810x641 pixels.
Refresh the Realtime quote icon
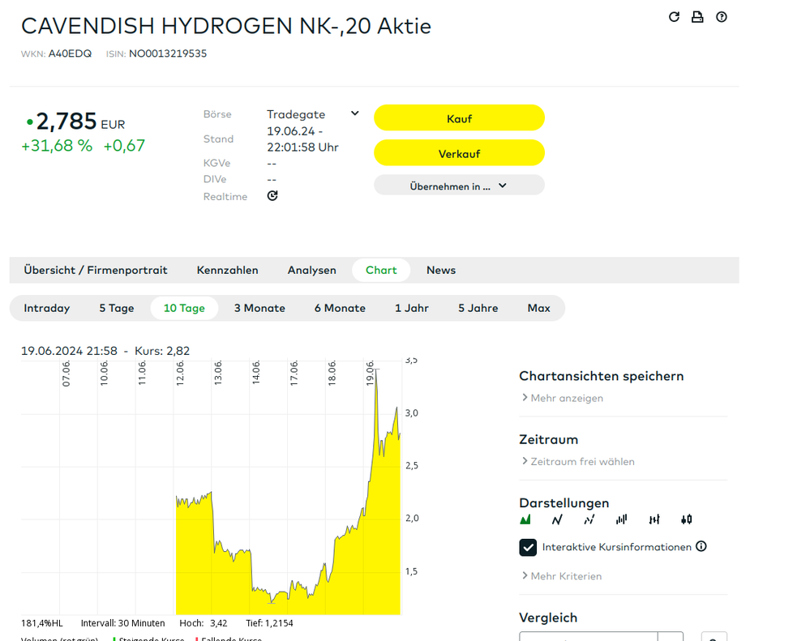[272, 196]
